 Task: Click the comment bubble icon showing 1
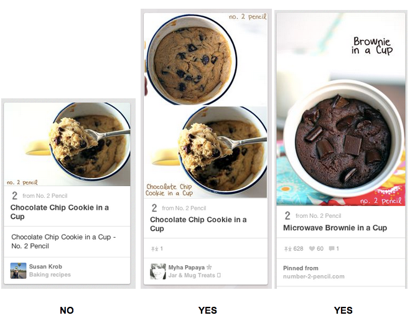click(331, 249)
